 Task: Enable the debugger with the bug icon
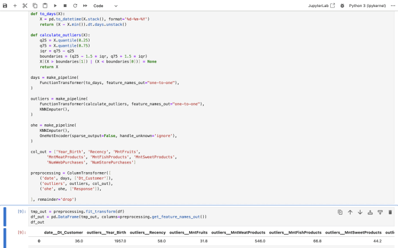[x=342, y=6]
